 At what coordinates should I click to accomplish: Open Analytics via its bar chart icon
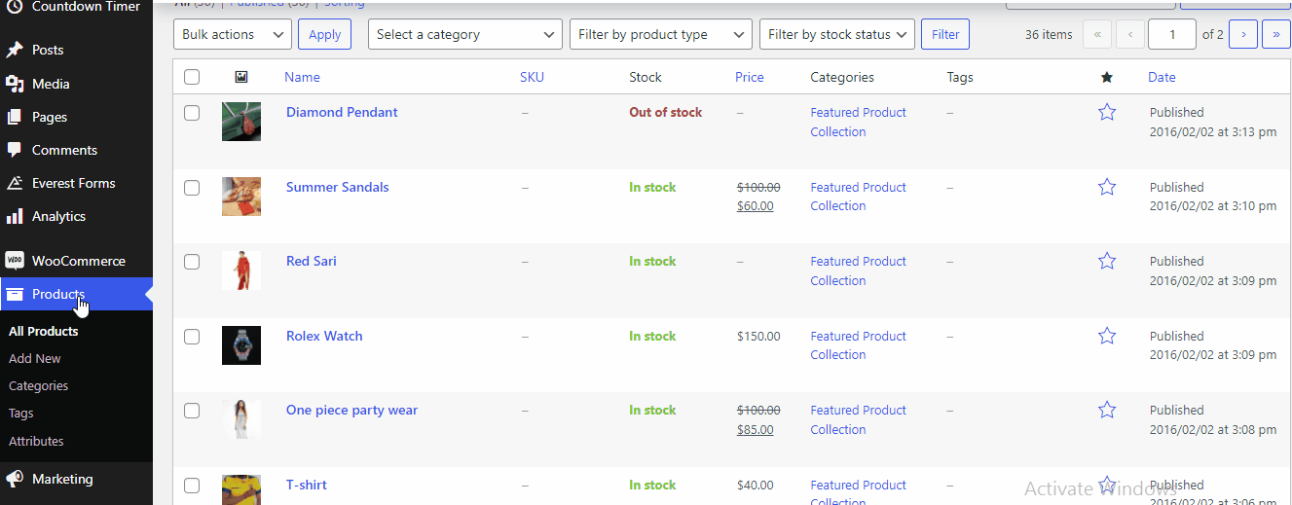(15, 216)
